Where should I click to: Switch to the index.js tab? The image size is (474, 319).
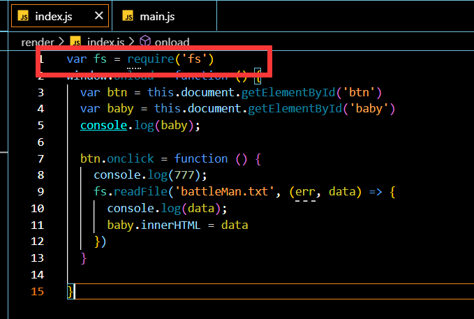click(x=60, y=16)
